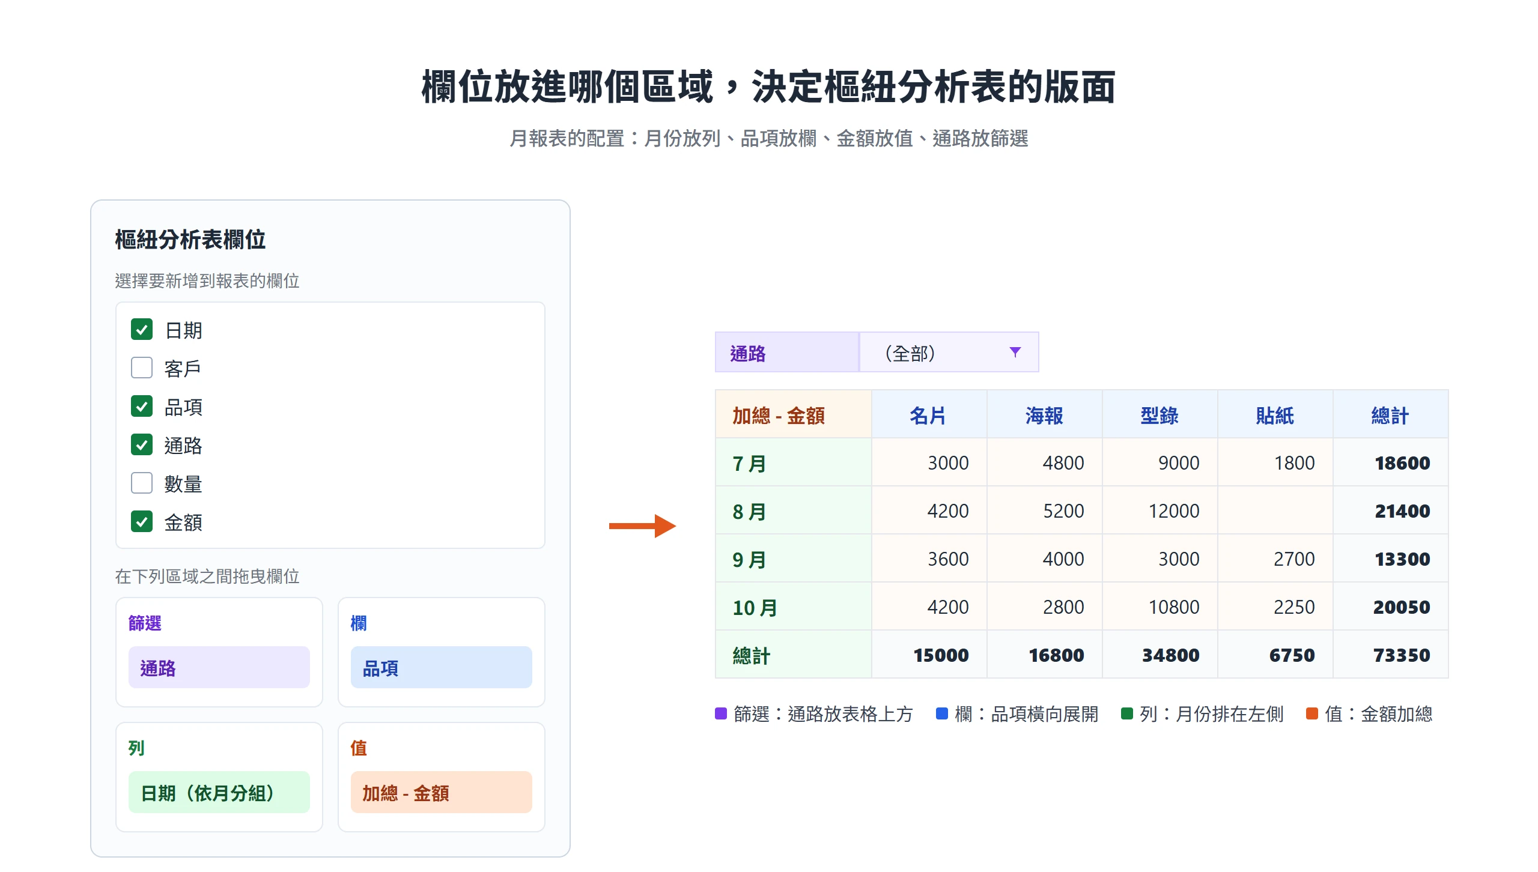The height and width of the screenshot is (872, 1538).
Task: Click the 73350 grand total cell
Action: 1390,655
